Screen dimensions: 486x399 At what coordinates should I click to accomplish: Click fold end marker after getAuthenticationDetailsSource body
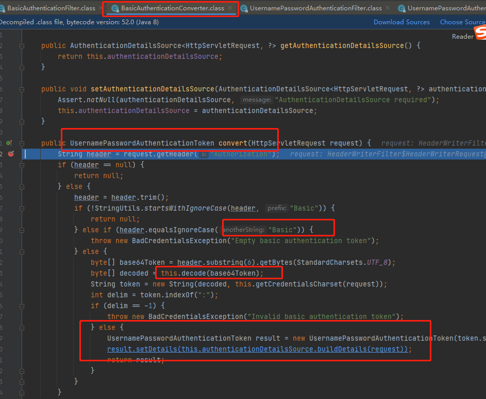pos(22,68)
